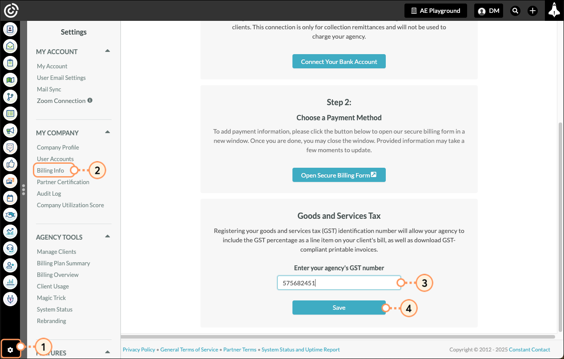564x359 pixels.
Task: Open My Account settings
Action: pyautogui.click(x=52, y=66)
